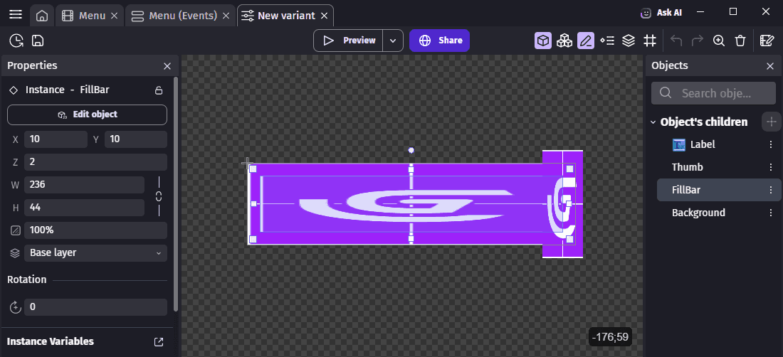Open the version history clock icon
This screenshot has height=357, width=783.
16,41
